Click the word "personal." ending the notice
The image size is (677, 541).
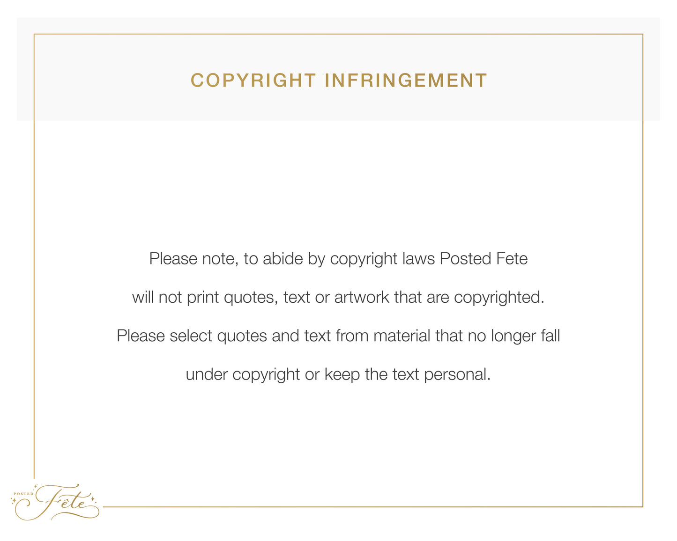click(x=457, y=374)
